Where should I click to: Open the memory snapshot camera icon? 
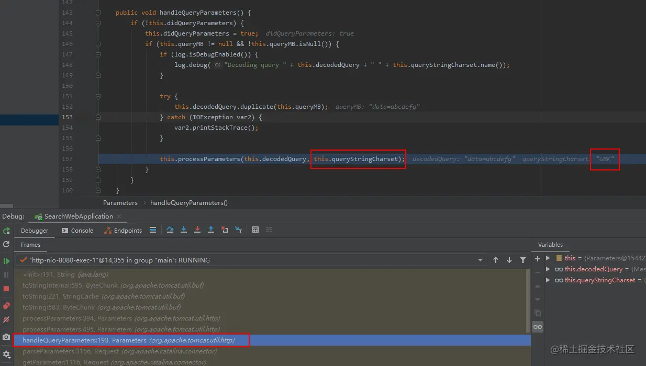(x=6, y=337)
